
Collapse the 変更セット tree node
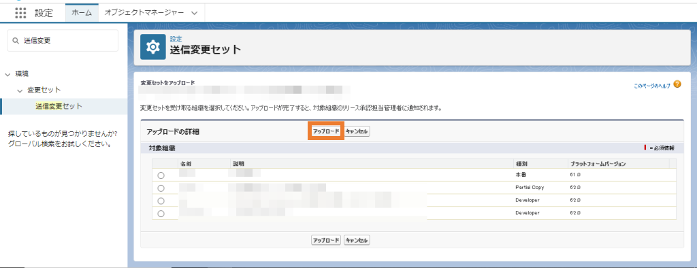click(20, 90)
